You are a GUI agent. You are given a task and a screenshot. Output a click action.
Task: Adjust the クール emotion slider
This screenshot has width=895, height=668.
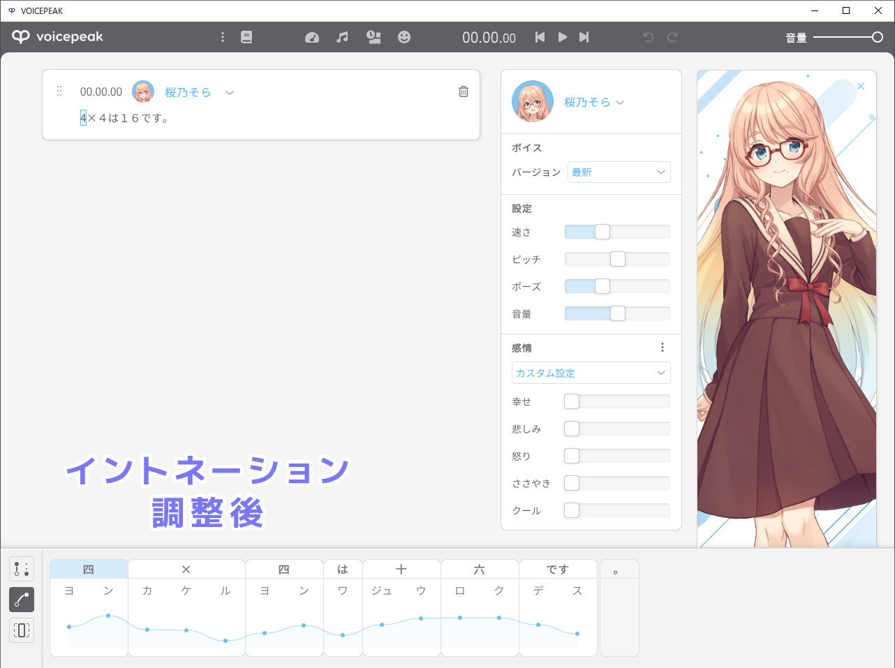pos(617,510)
